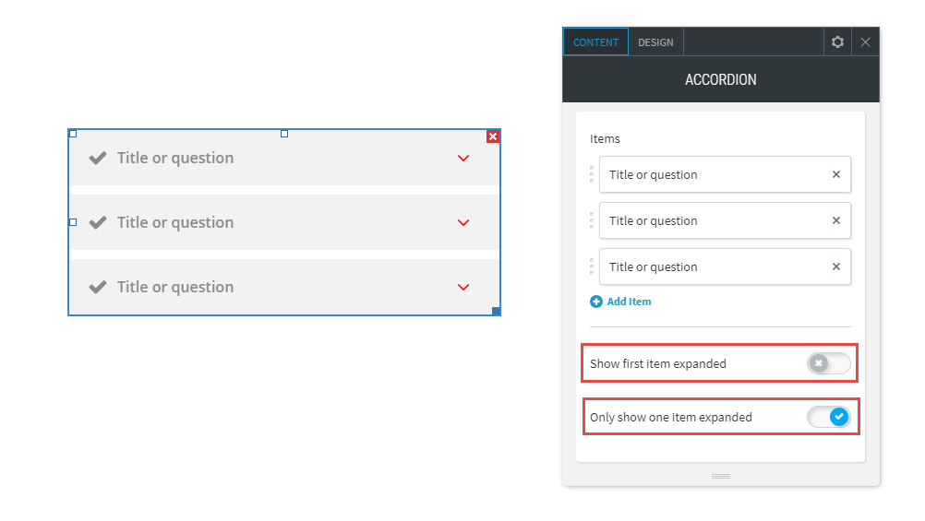The height and width of the screenshot is (521, 925).
Task: Delete the accordion with the red X badge
Action: tap(493, 136)
